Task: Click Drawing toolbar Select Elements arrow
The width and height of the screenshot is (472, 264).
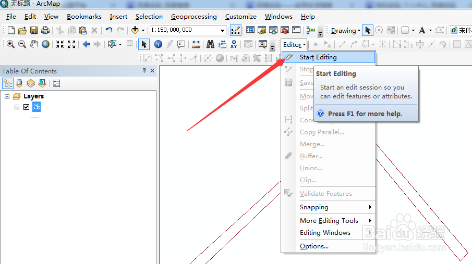Action: [368, 30]
